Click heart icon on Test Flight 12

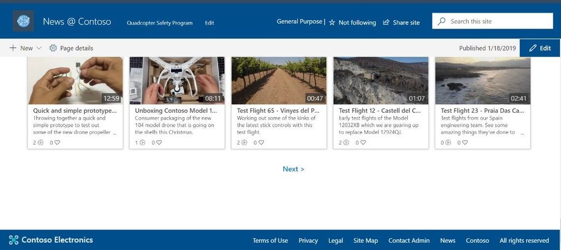coord(363,142)
